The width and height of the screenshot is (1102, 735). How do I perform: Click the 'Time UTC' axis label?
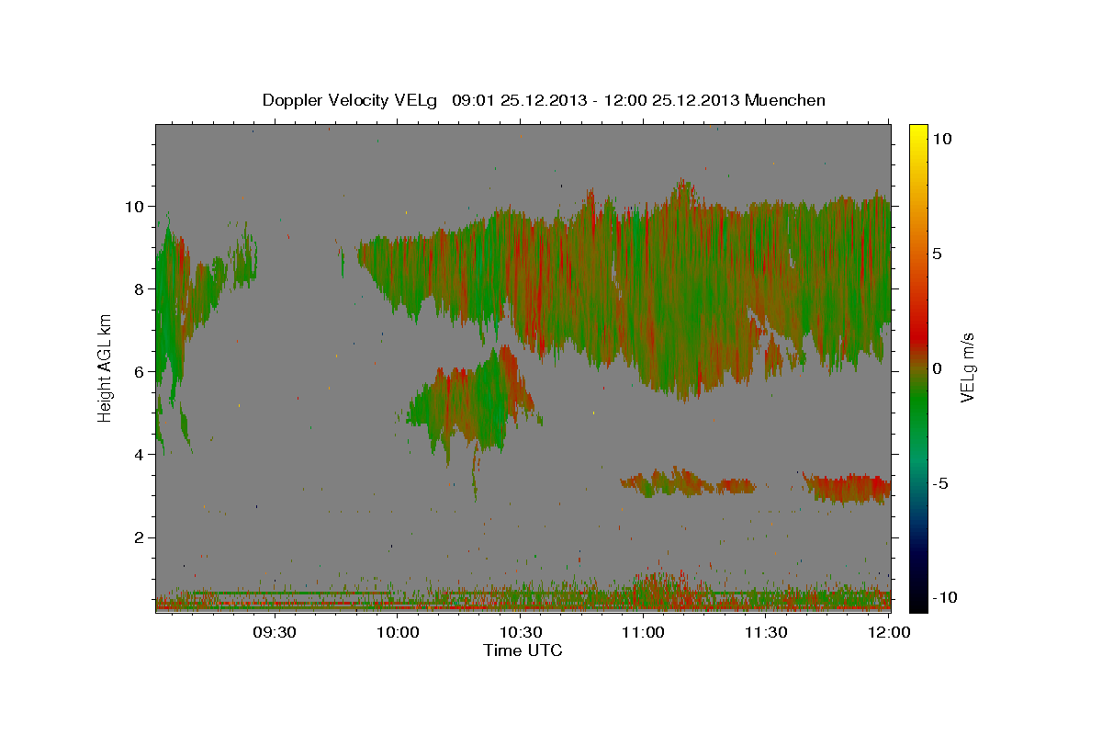(x=523, y=650)
